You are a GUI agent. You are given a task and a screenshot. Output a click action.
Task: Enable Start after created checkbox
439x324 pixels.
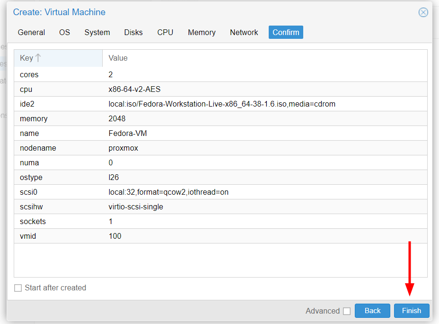pos(18,288)
